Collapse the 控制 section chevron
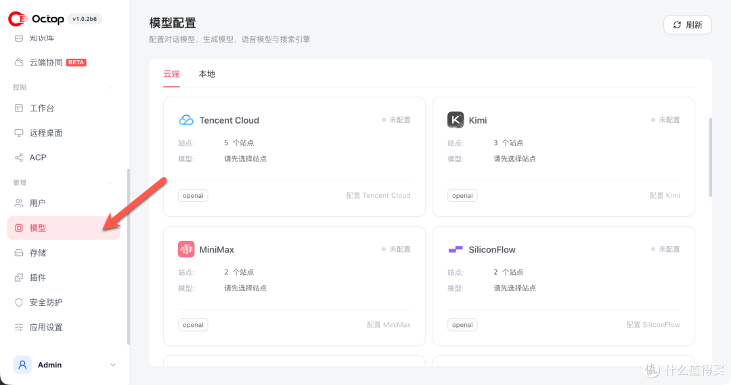The image size is (731, 385). click(x=111, y=87)
